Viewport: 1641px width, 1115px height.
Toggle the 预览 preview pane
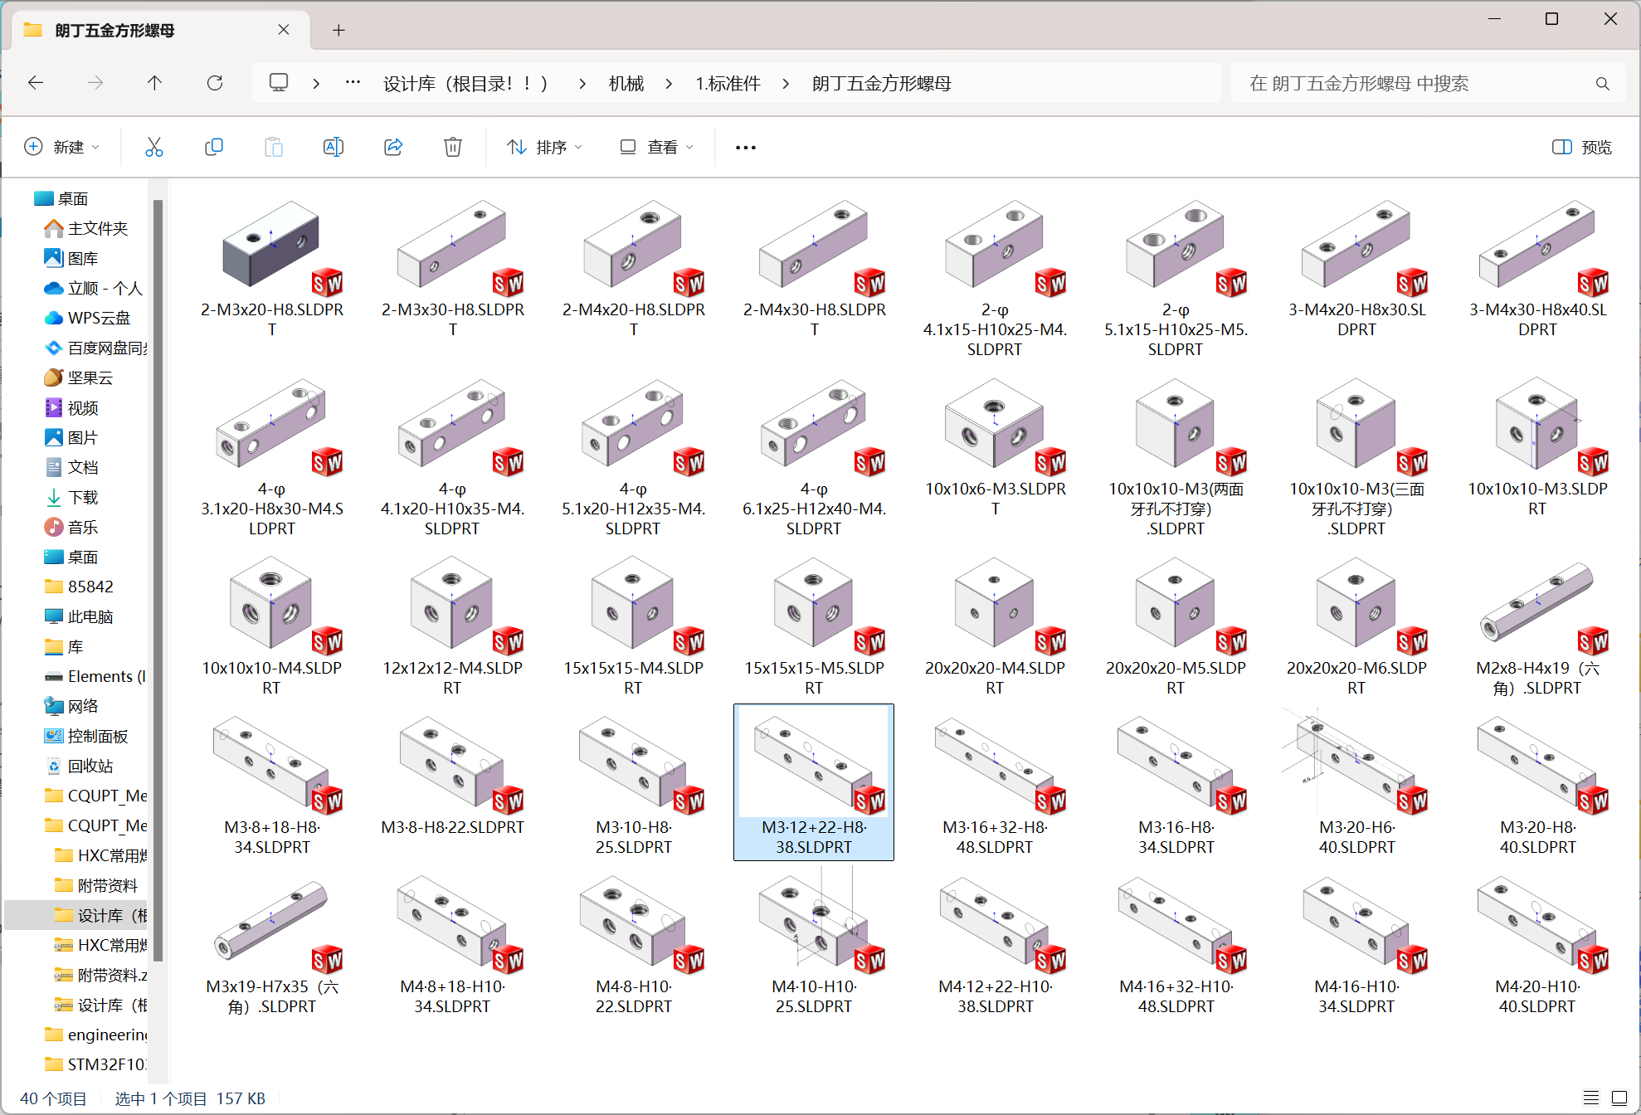pos(1582,147)
